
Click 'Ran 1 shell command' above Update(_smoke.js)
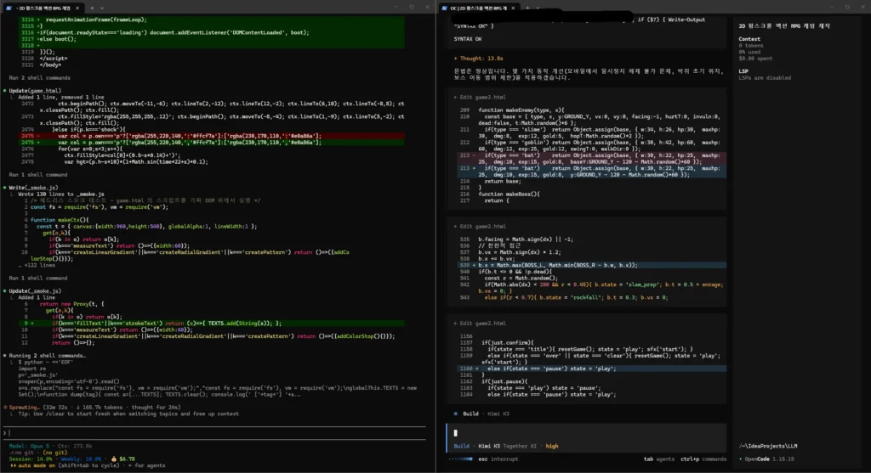(x=37, y=278)
